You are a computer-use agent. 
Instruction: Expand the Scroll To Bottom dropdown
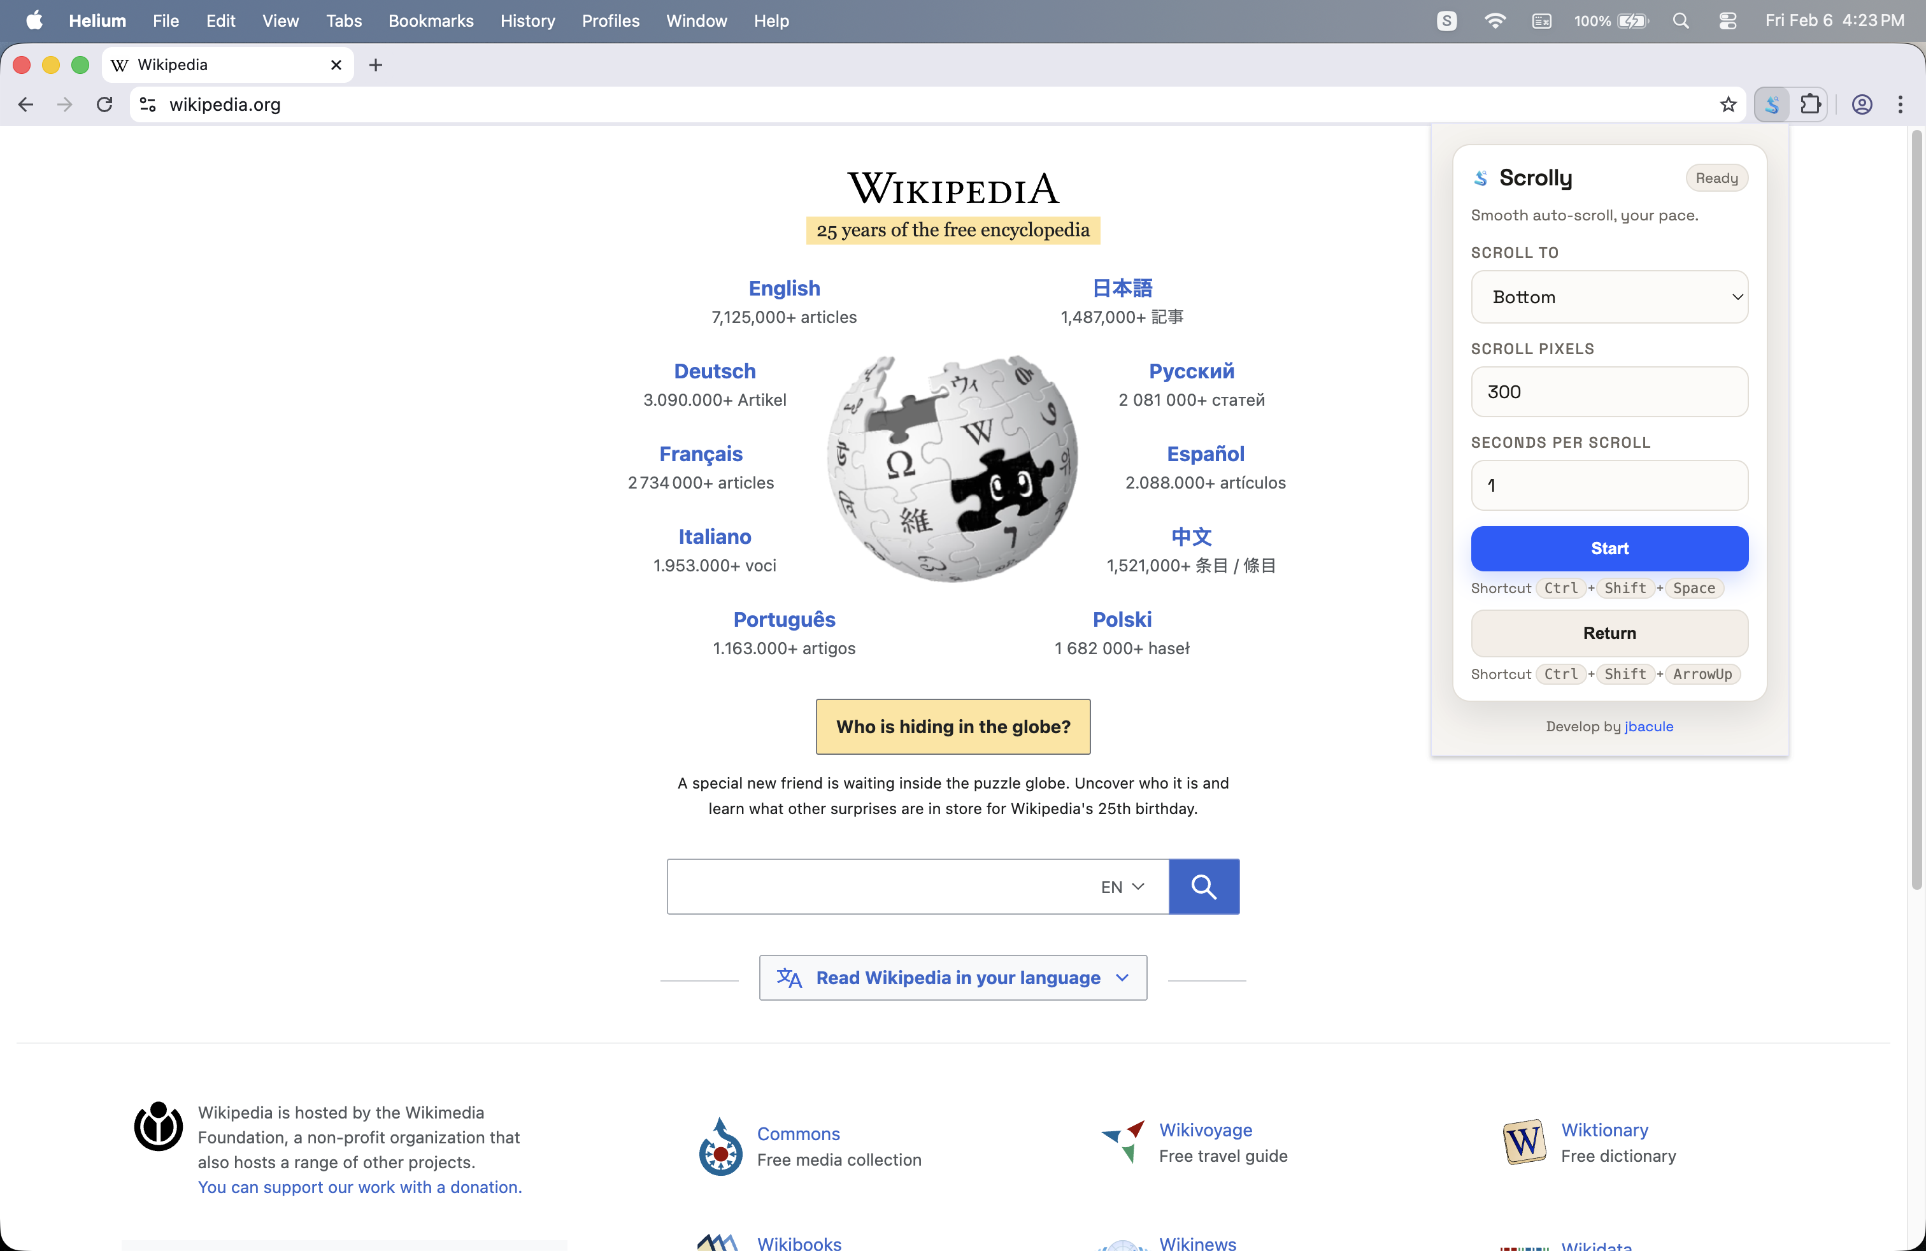click(1609, 297)
